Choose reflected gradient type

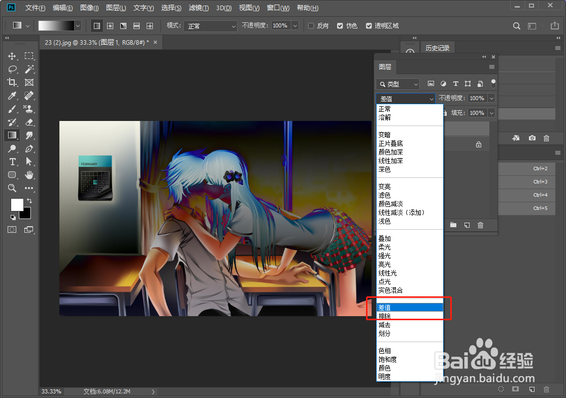(137, 25)
